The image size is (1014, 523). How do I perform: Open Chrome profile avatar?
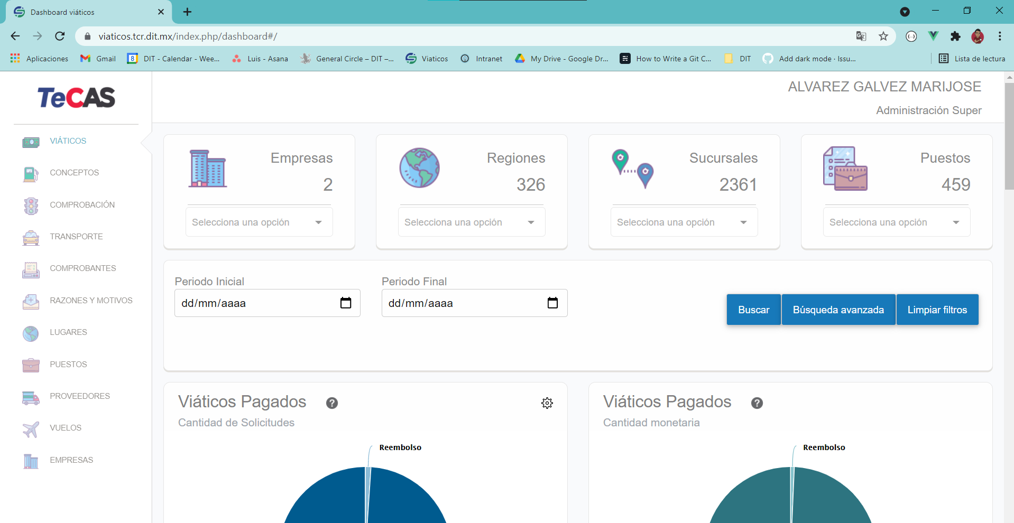pyautogui.click(x=978, y=36)
